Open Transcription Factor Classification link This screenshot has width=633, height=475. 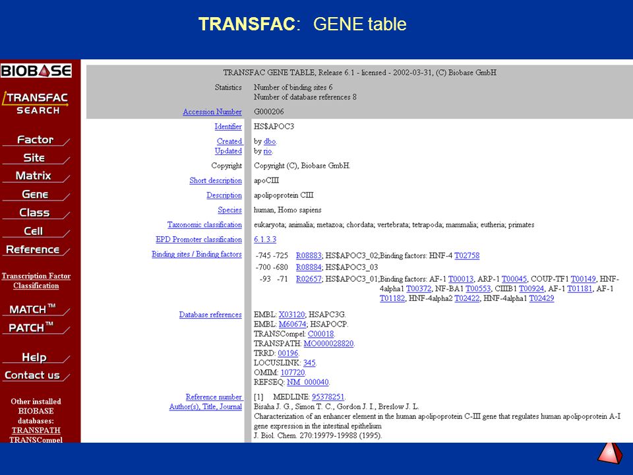36,281
